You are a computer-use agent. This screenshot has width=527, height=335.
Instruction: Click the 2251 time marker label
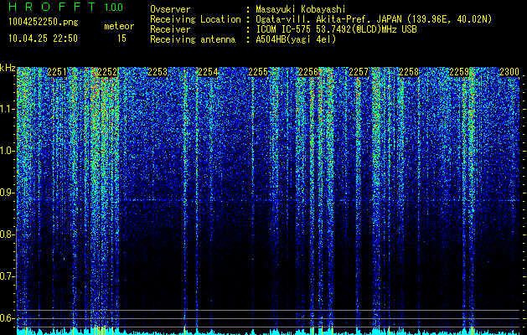pyautogui.click(x=57, y=72)
